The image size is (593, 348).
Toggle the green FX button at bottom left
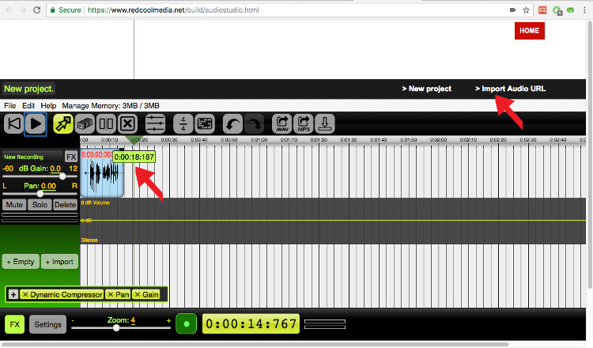tap(14, 324)
